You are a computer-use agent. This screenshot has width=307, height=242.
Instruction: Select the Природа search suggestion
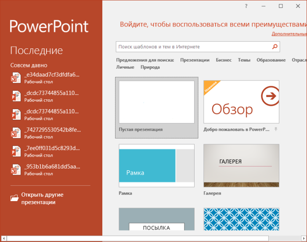150,67
